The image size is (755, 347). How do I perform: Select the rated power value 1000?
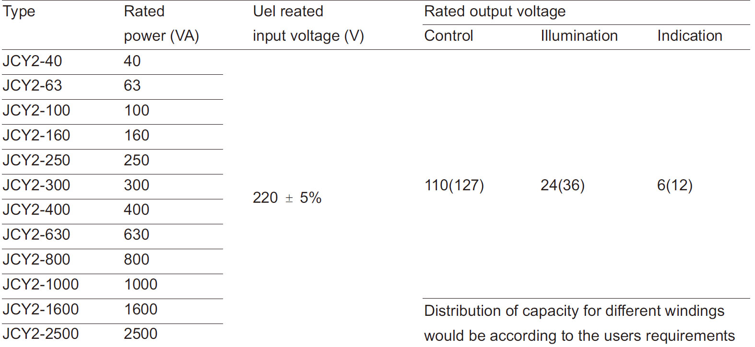[141, 285]
